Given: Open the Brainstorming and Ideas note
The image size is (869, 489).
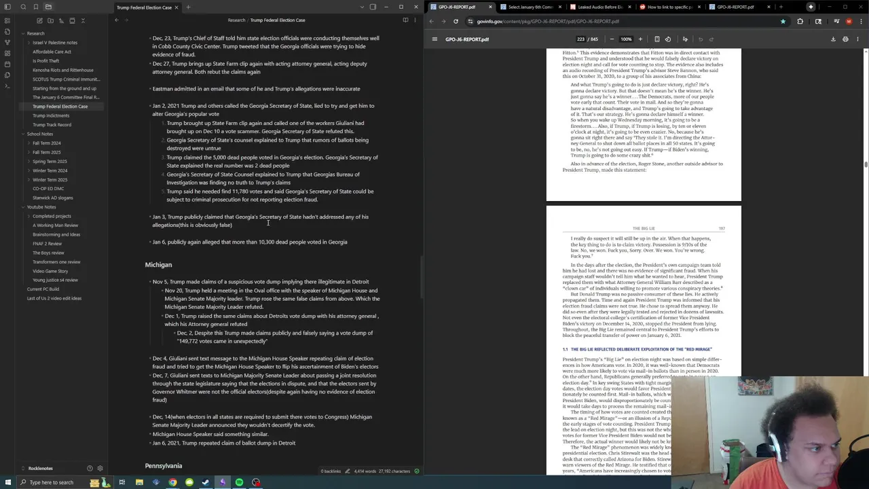Looking at the screenshot, I should click(56, 234).
